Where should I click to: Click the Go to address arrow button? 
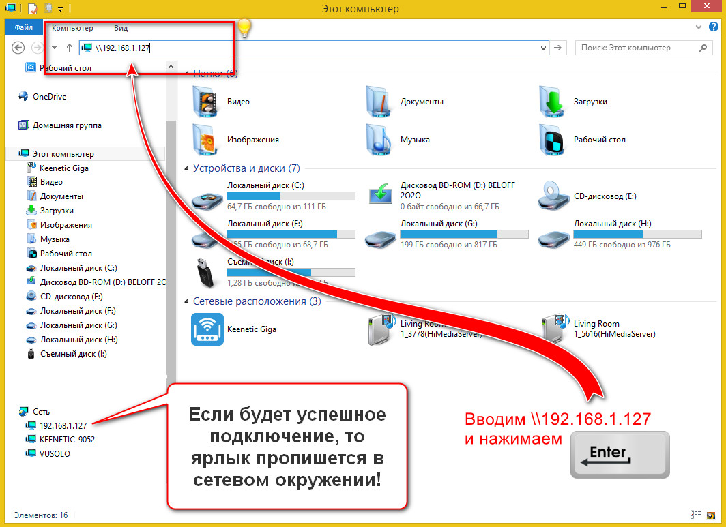[x=558, y=48]
